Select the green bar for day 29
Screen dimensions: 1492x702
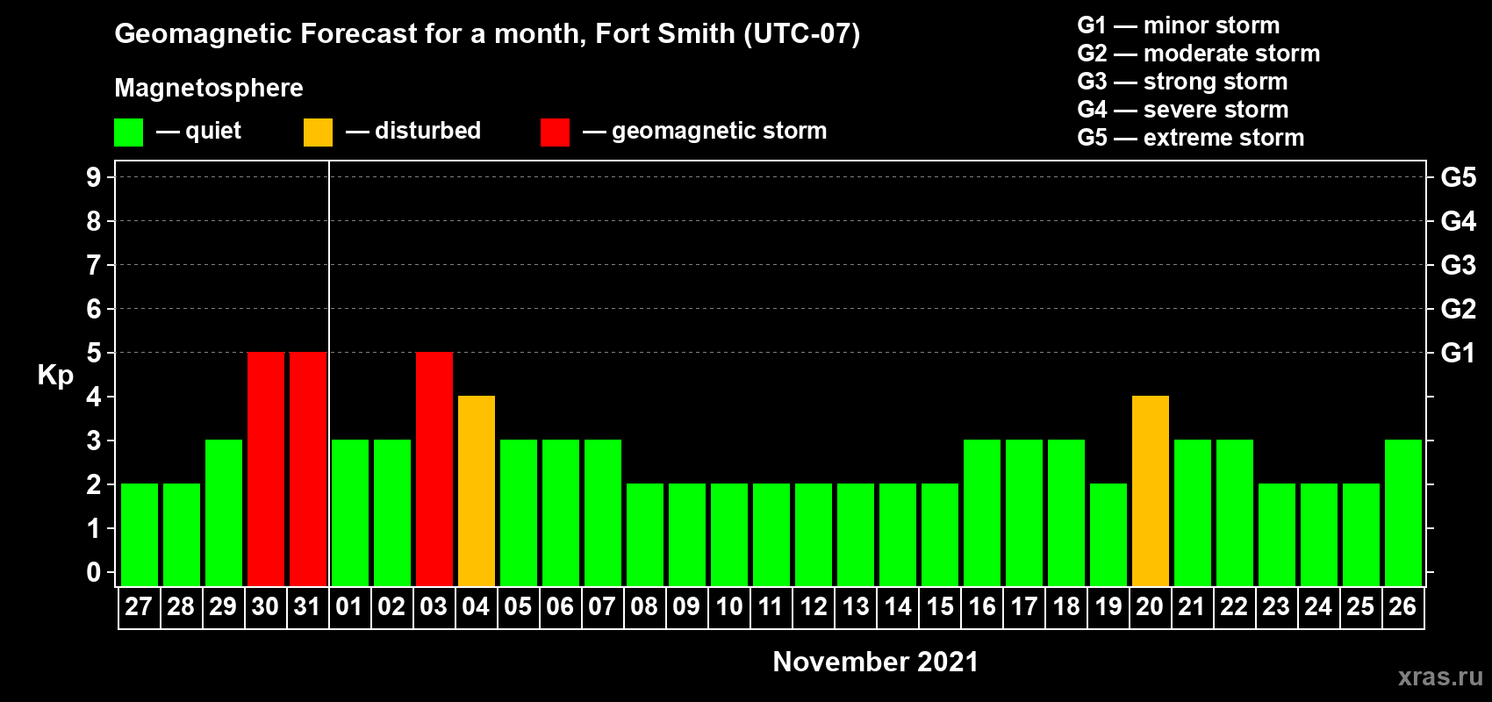[x=224, y=512]
